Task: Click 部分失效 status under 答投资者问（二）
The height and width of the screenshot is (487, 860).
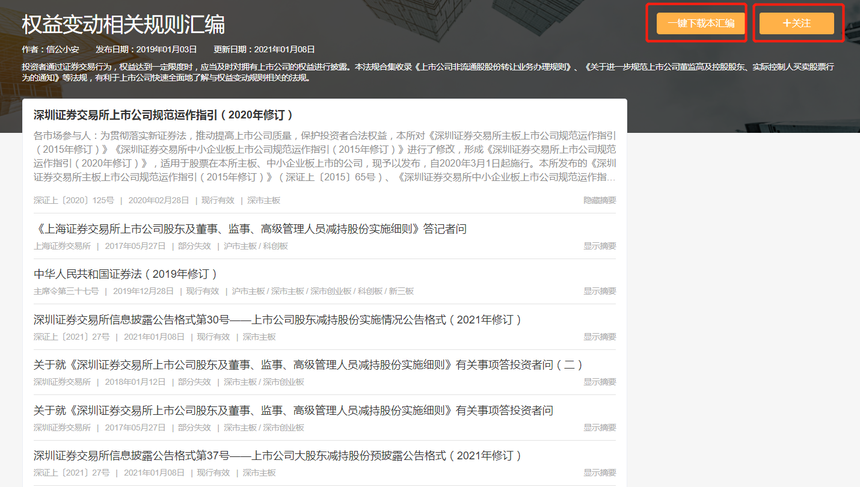Action: (194, 382)
